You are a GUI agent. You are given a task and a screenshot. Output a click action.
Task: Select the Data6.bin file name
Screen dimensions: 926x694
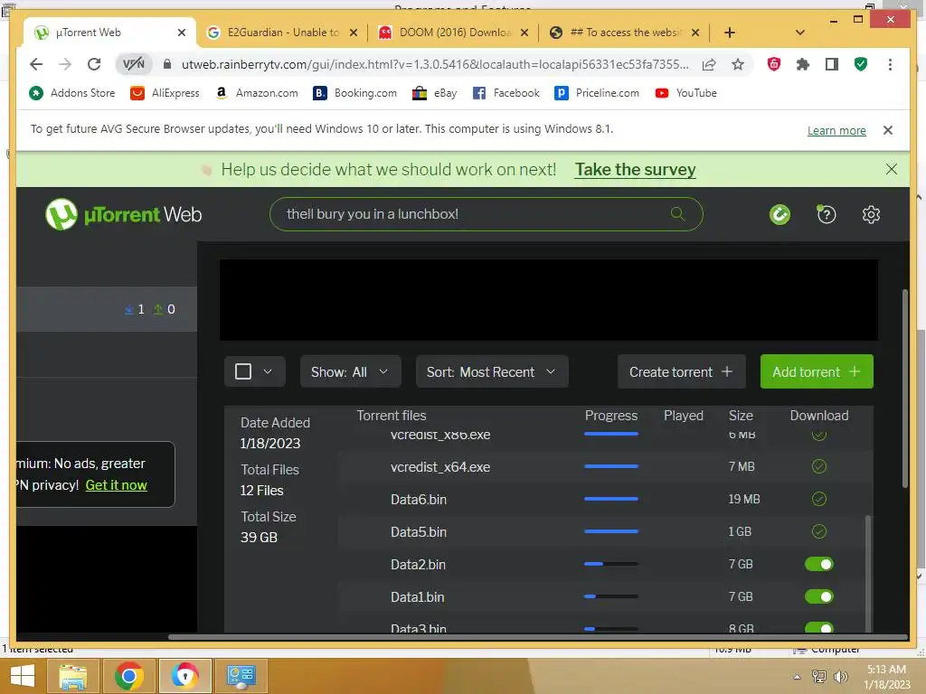click(x=419, y=500)
